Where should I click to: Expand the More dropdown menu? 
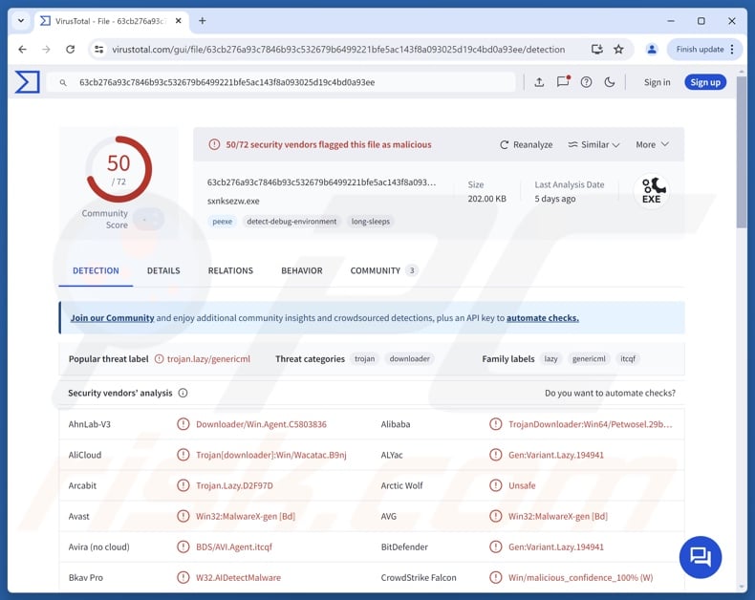[652, 144]
